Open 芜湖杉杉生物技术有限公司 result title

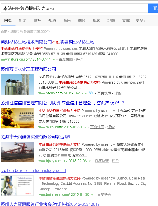(x=47, y=42)
